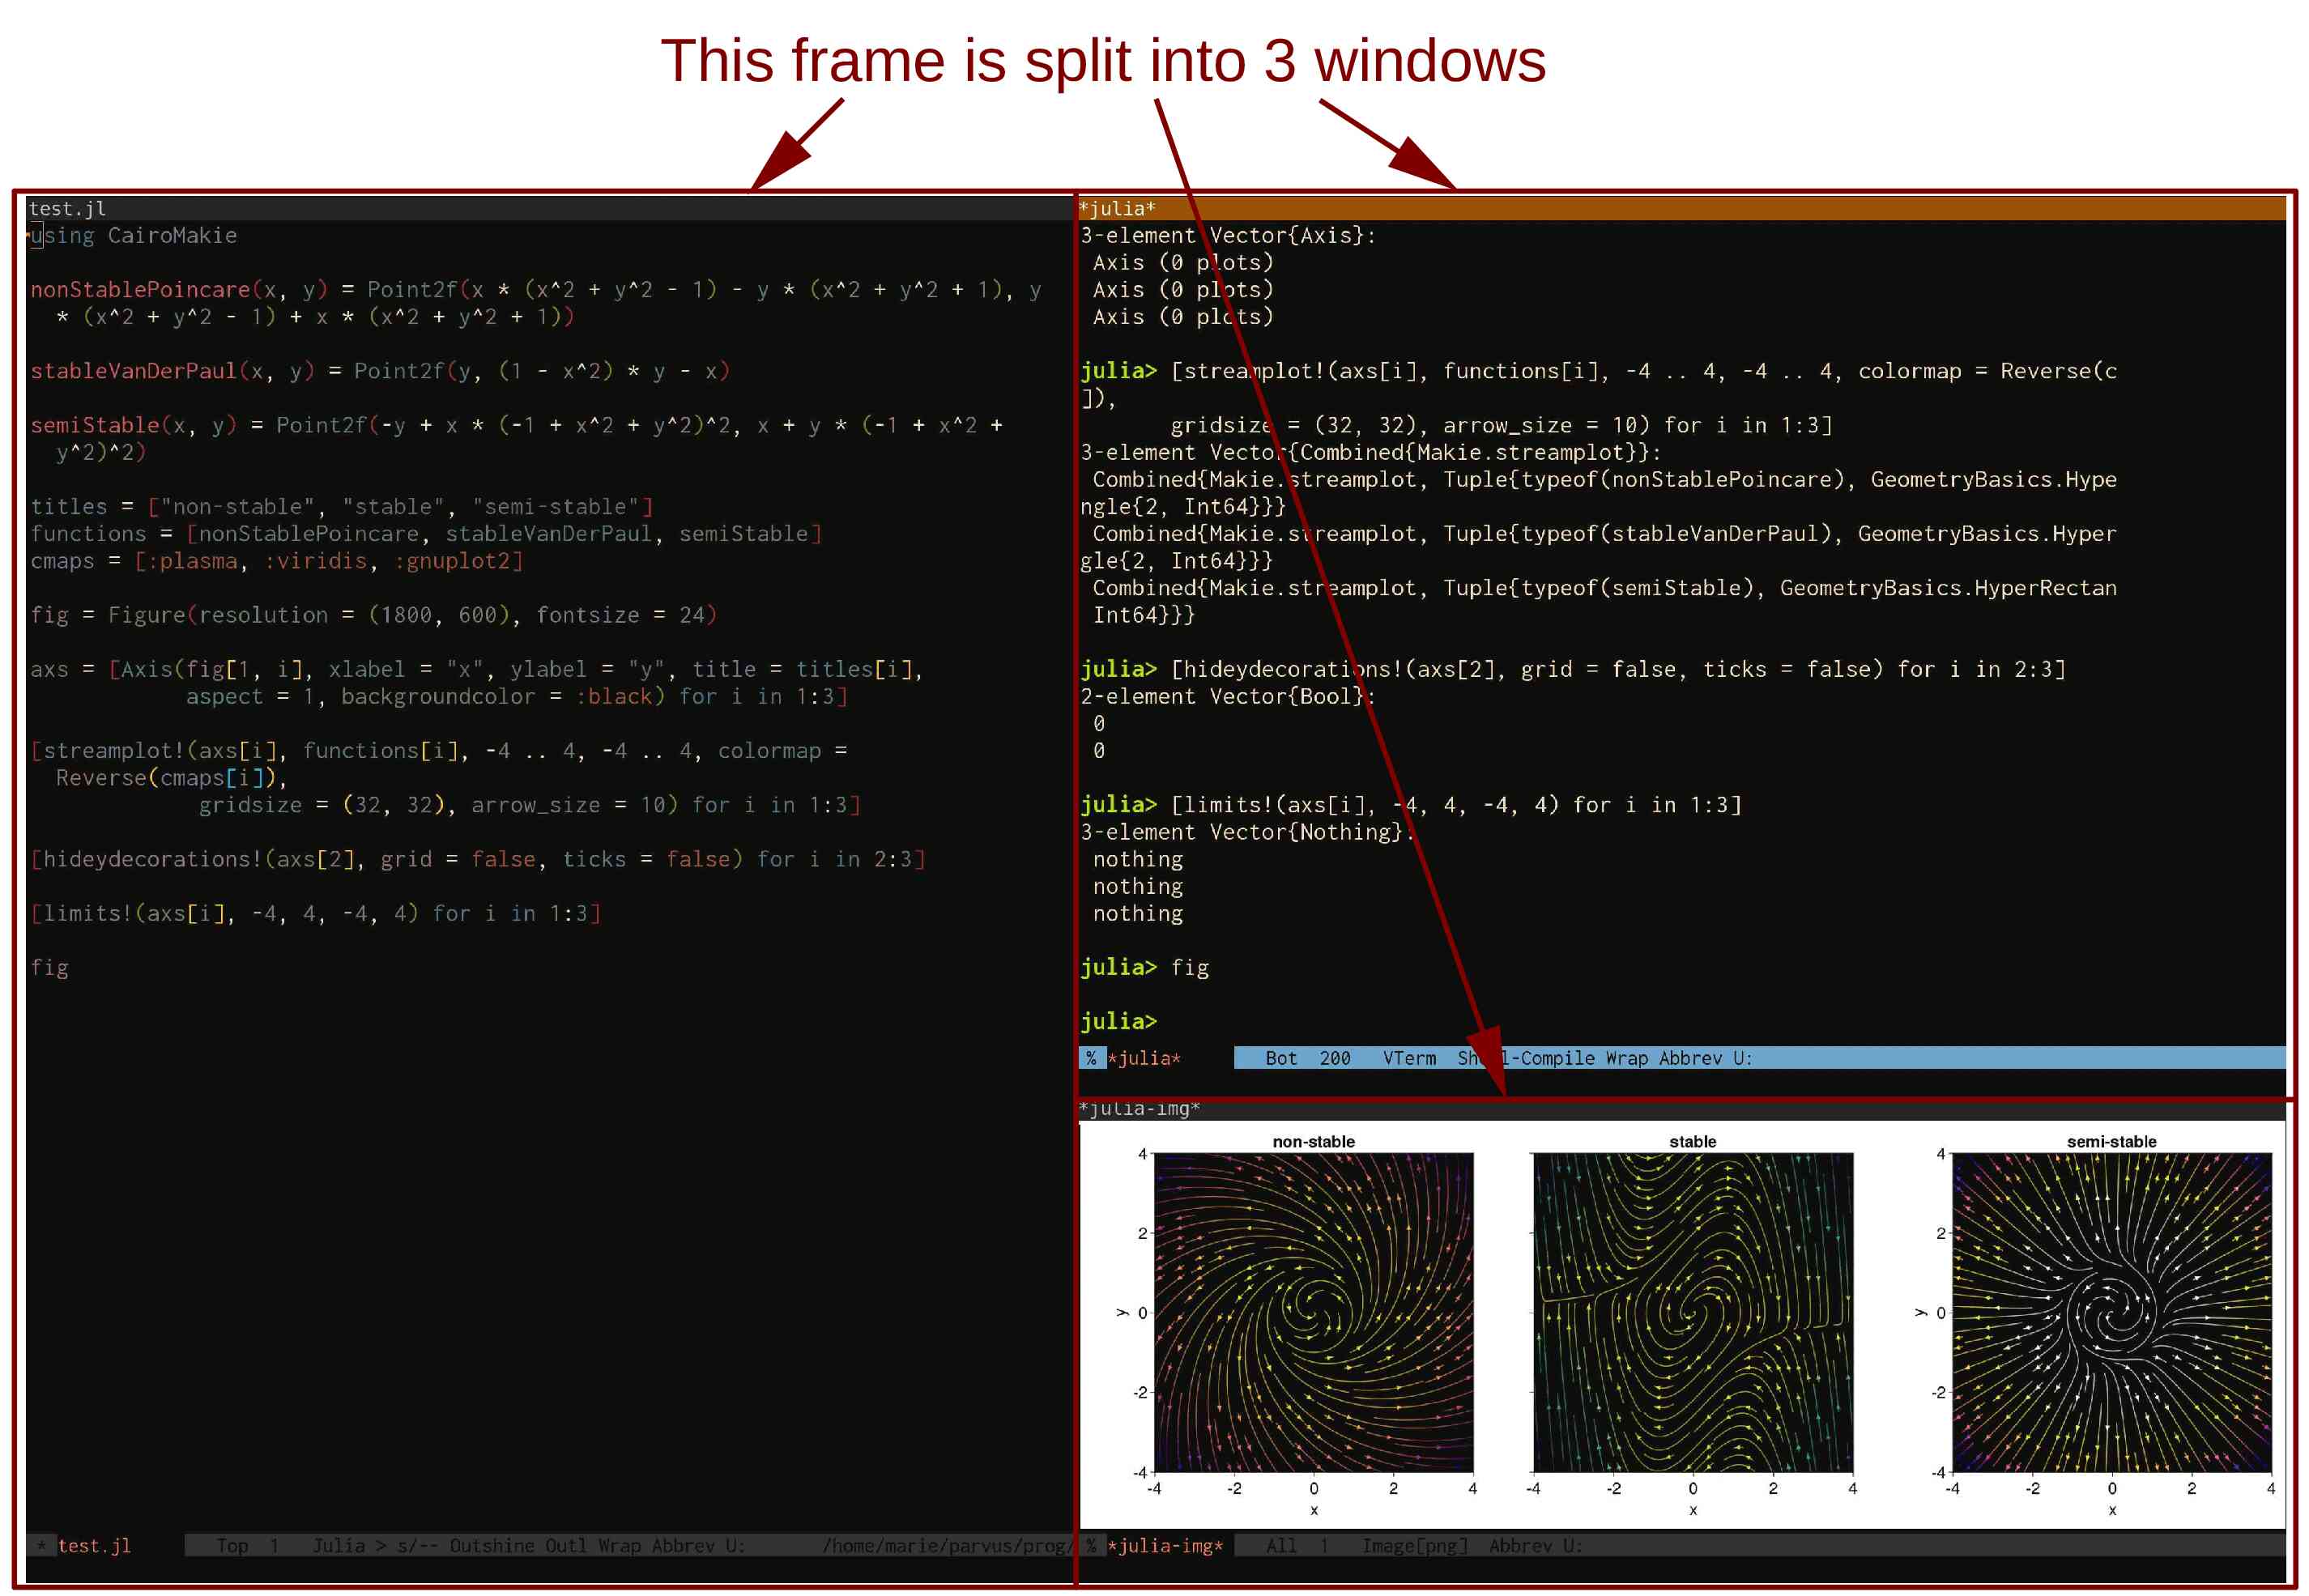Click 'Combined{Makie.streamplot' semiStable output line

(x=1605, y=588)
